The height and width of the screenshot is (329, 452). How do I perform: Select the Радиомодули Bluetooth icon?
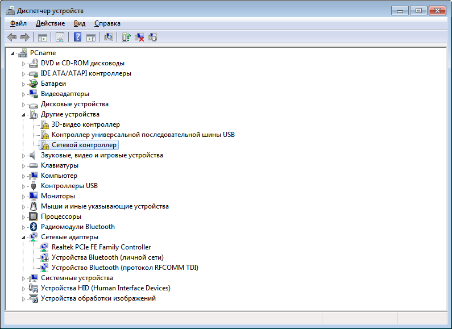[34, 227]
